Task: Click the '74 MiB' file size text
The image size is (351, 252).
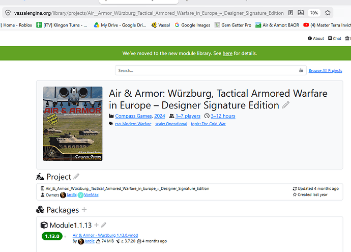Action: coord(108,241)
